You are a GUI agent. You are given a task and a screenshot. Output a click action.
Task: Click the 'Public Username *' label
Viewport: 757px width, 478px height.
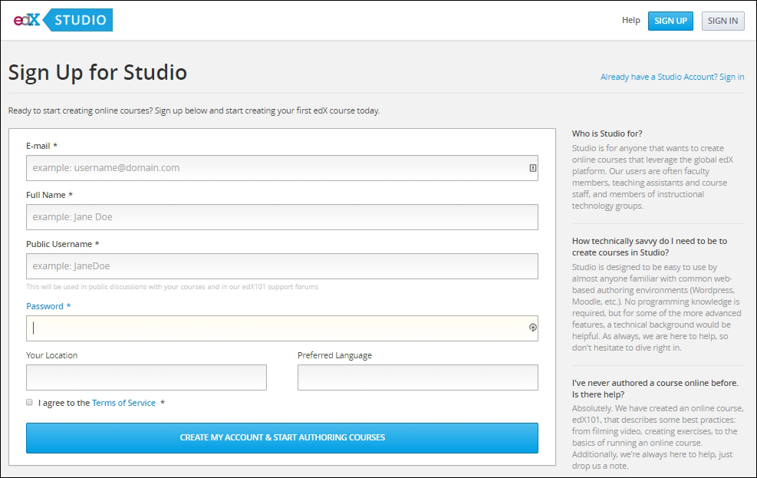tap(62, 244)
